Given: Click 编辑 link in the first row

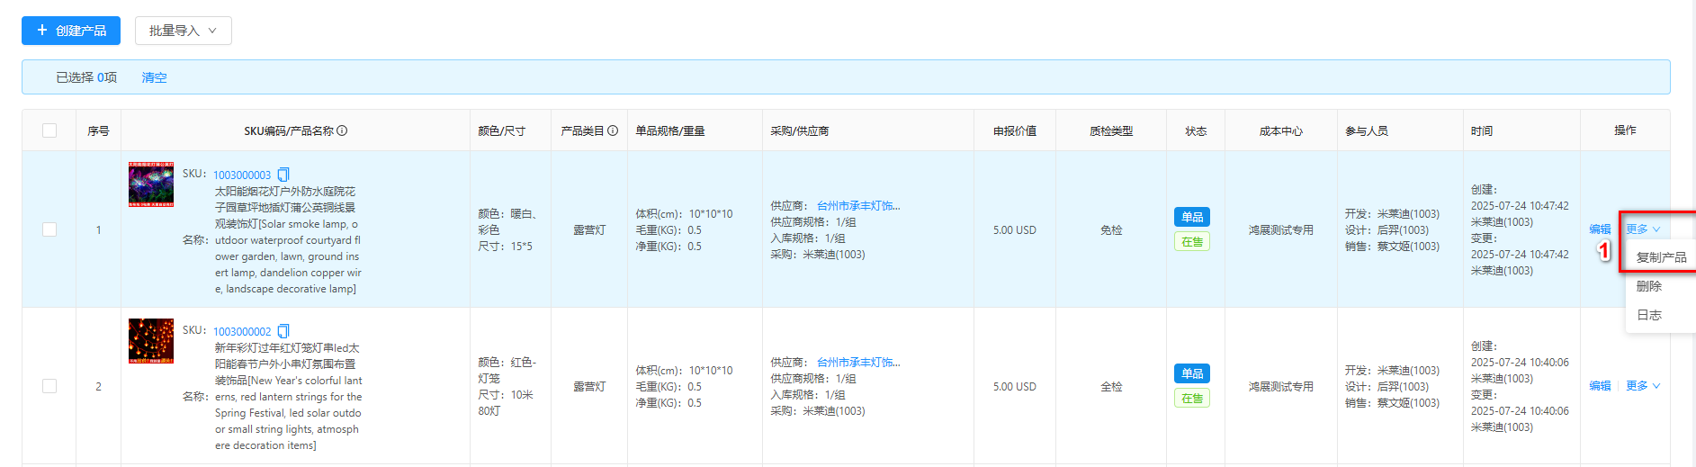Looking at the screenshot, I should [1600, 229].
